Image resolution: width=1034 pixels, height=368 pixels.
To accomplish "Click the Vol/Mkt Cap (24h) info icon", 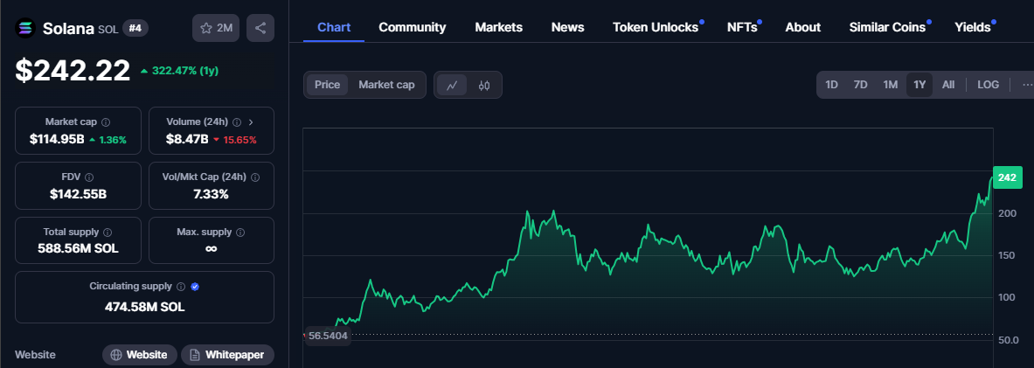I will coord(255,177).
